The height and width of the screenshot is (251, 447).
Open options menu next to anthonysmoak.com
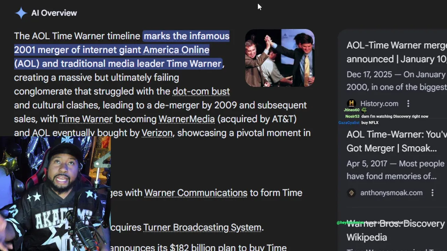[x=432, y=193]
